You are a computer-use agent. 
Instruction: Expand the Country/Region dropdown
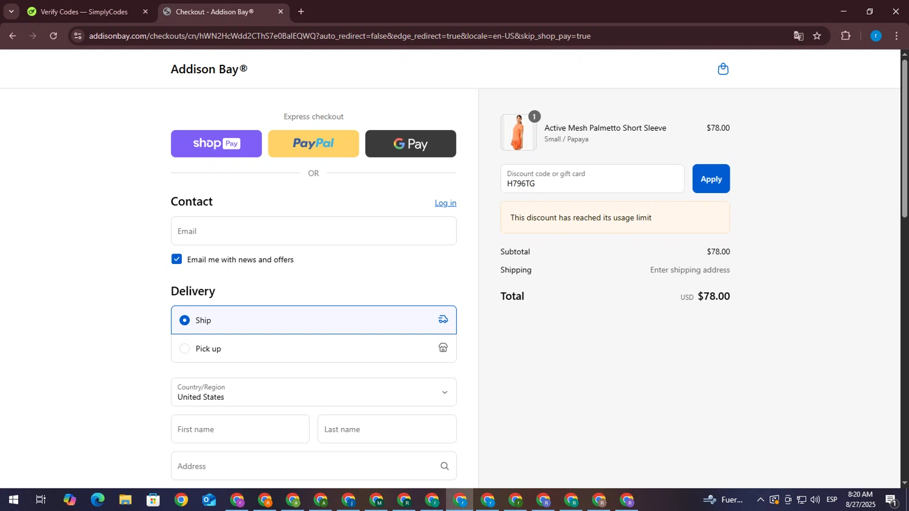click(x=313, y=392)
